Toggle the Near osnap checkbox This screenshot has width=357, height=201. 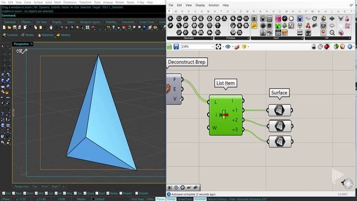[x=13, y=193]
